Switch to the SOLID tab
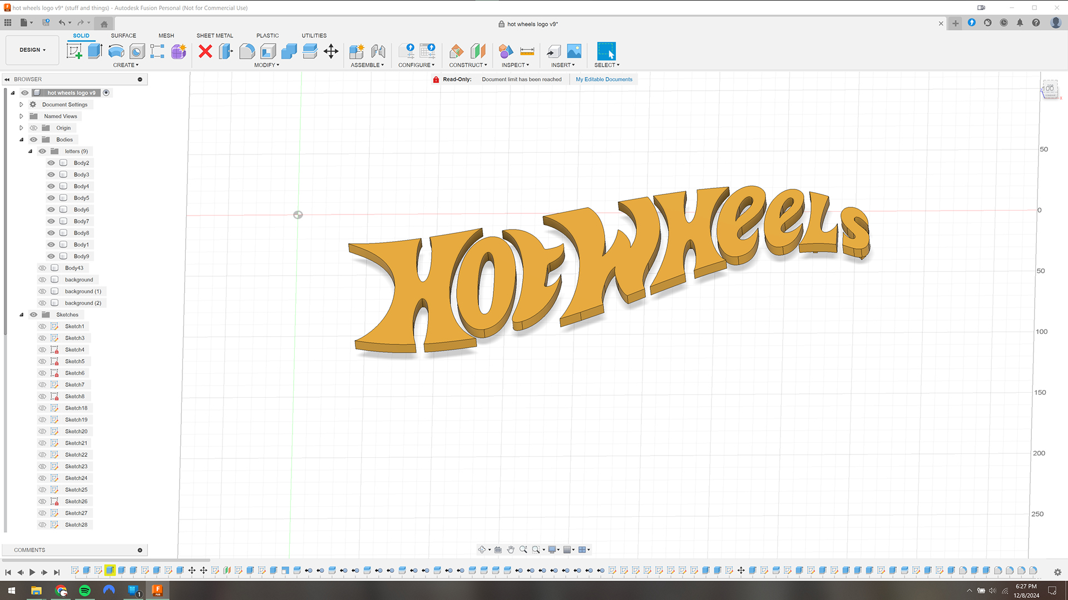Screen dimensions: 1068x600 [x=81, y=36]
